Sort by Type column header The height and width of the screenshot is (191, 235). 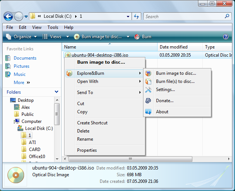click(217, 47)
